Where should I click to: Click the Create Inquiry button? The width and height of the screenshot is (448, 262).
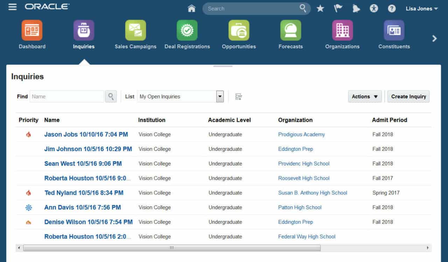(x=408, y=96)
